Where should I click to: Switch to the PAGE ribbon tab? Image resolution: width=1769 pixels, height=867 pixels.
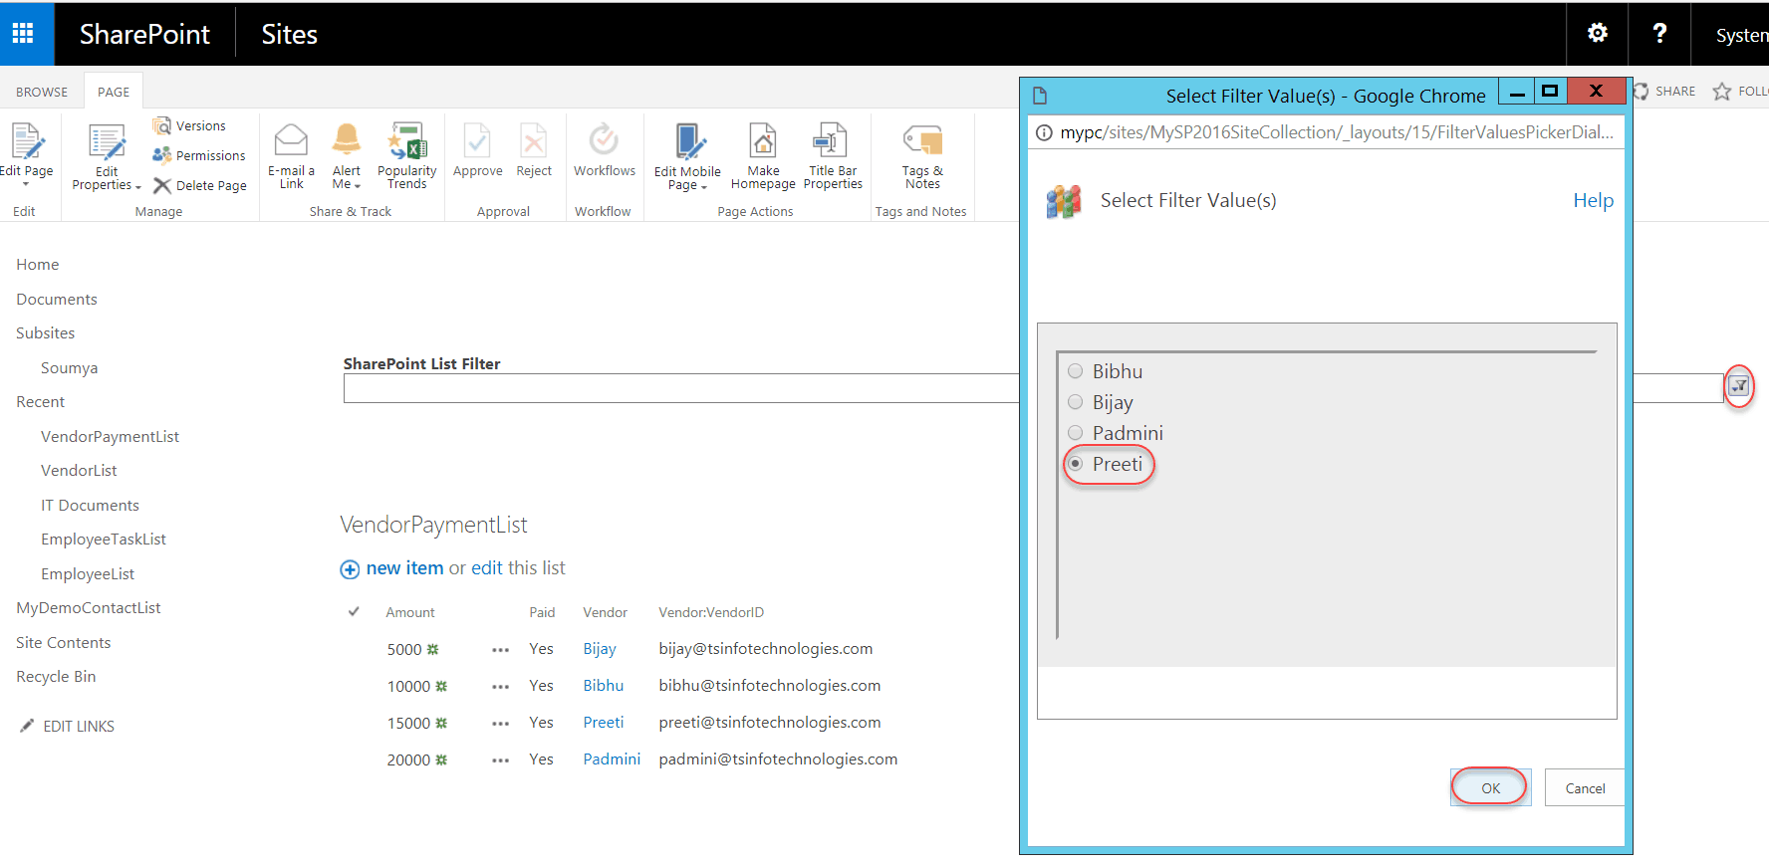click(114, 92)
